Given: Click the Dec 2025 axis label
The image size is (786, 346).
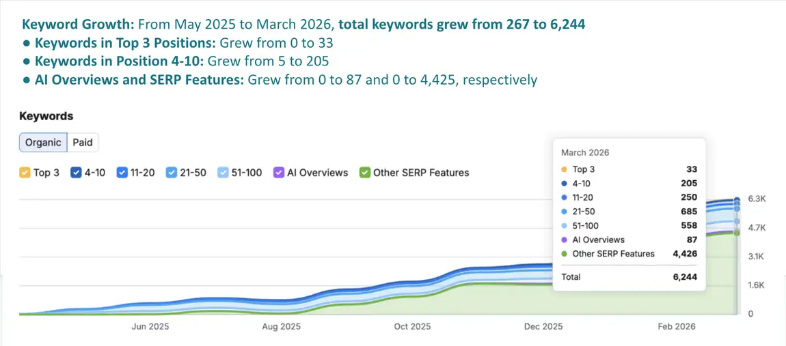Looking at the screenshot, I should [x=544, y=326].
